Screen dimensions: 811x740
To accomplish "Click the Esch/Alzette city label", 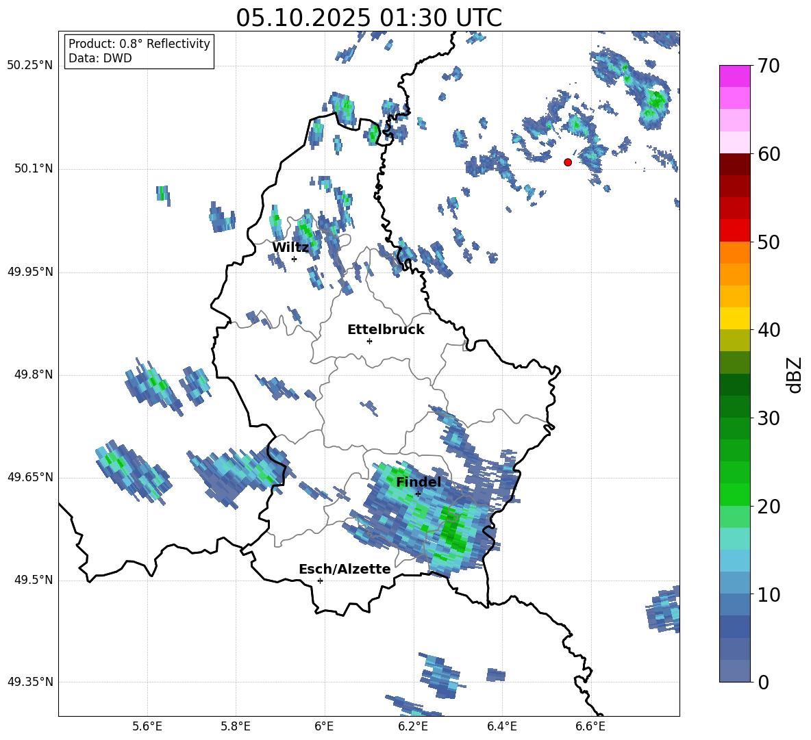I will coord(345,569).
